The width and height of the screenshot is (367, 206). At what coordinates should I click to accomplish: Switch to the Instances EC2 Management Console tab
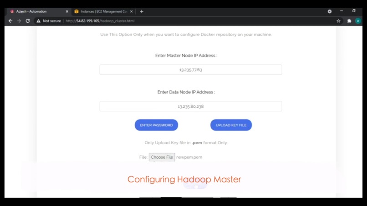(x=104, y=11)
